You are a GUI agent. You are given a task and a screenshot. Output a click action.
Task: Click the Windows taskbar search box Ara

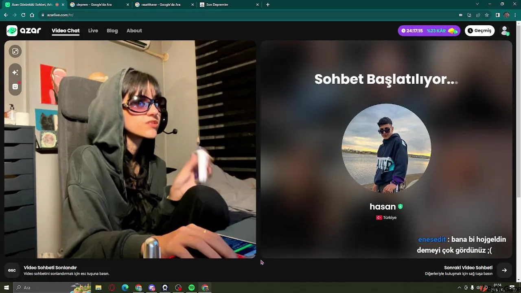pyautogui.click(x=53, y=288)
